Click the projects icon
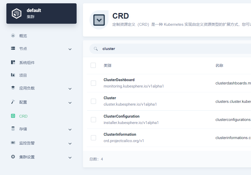The height and width of the screenshot is (175, 251). pyautogui.click(x=13, y=75)
